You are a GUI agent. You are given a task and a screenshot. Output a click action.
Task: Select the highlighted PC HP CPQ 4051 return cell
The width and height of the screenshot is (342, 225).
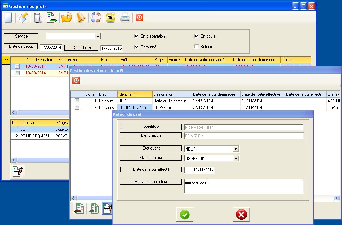coord(134,107)
